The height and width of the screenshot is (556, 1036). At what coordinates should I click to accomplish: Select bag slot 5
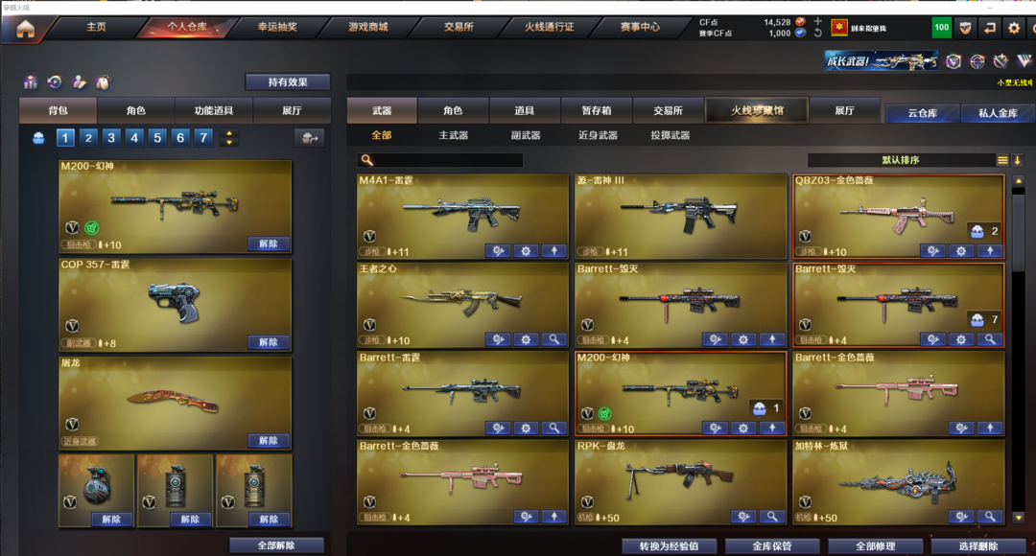point(157,138)
